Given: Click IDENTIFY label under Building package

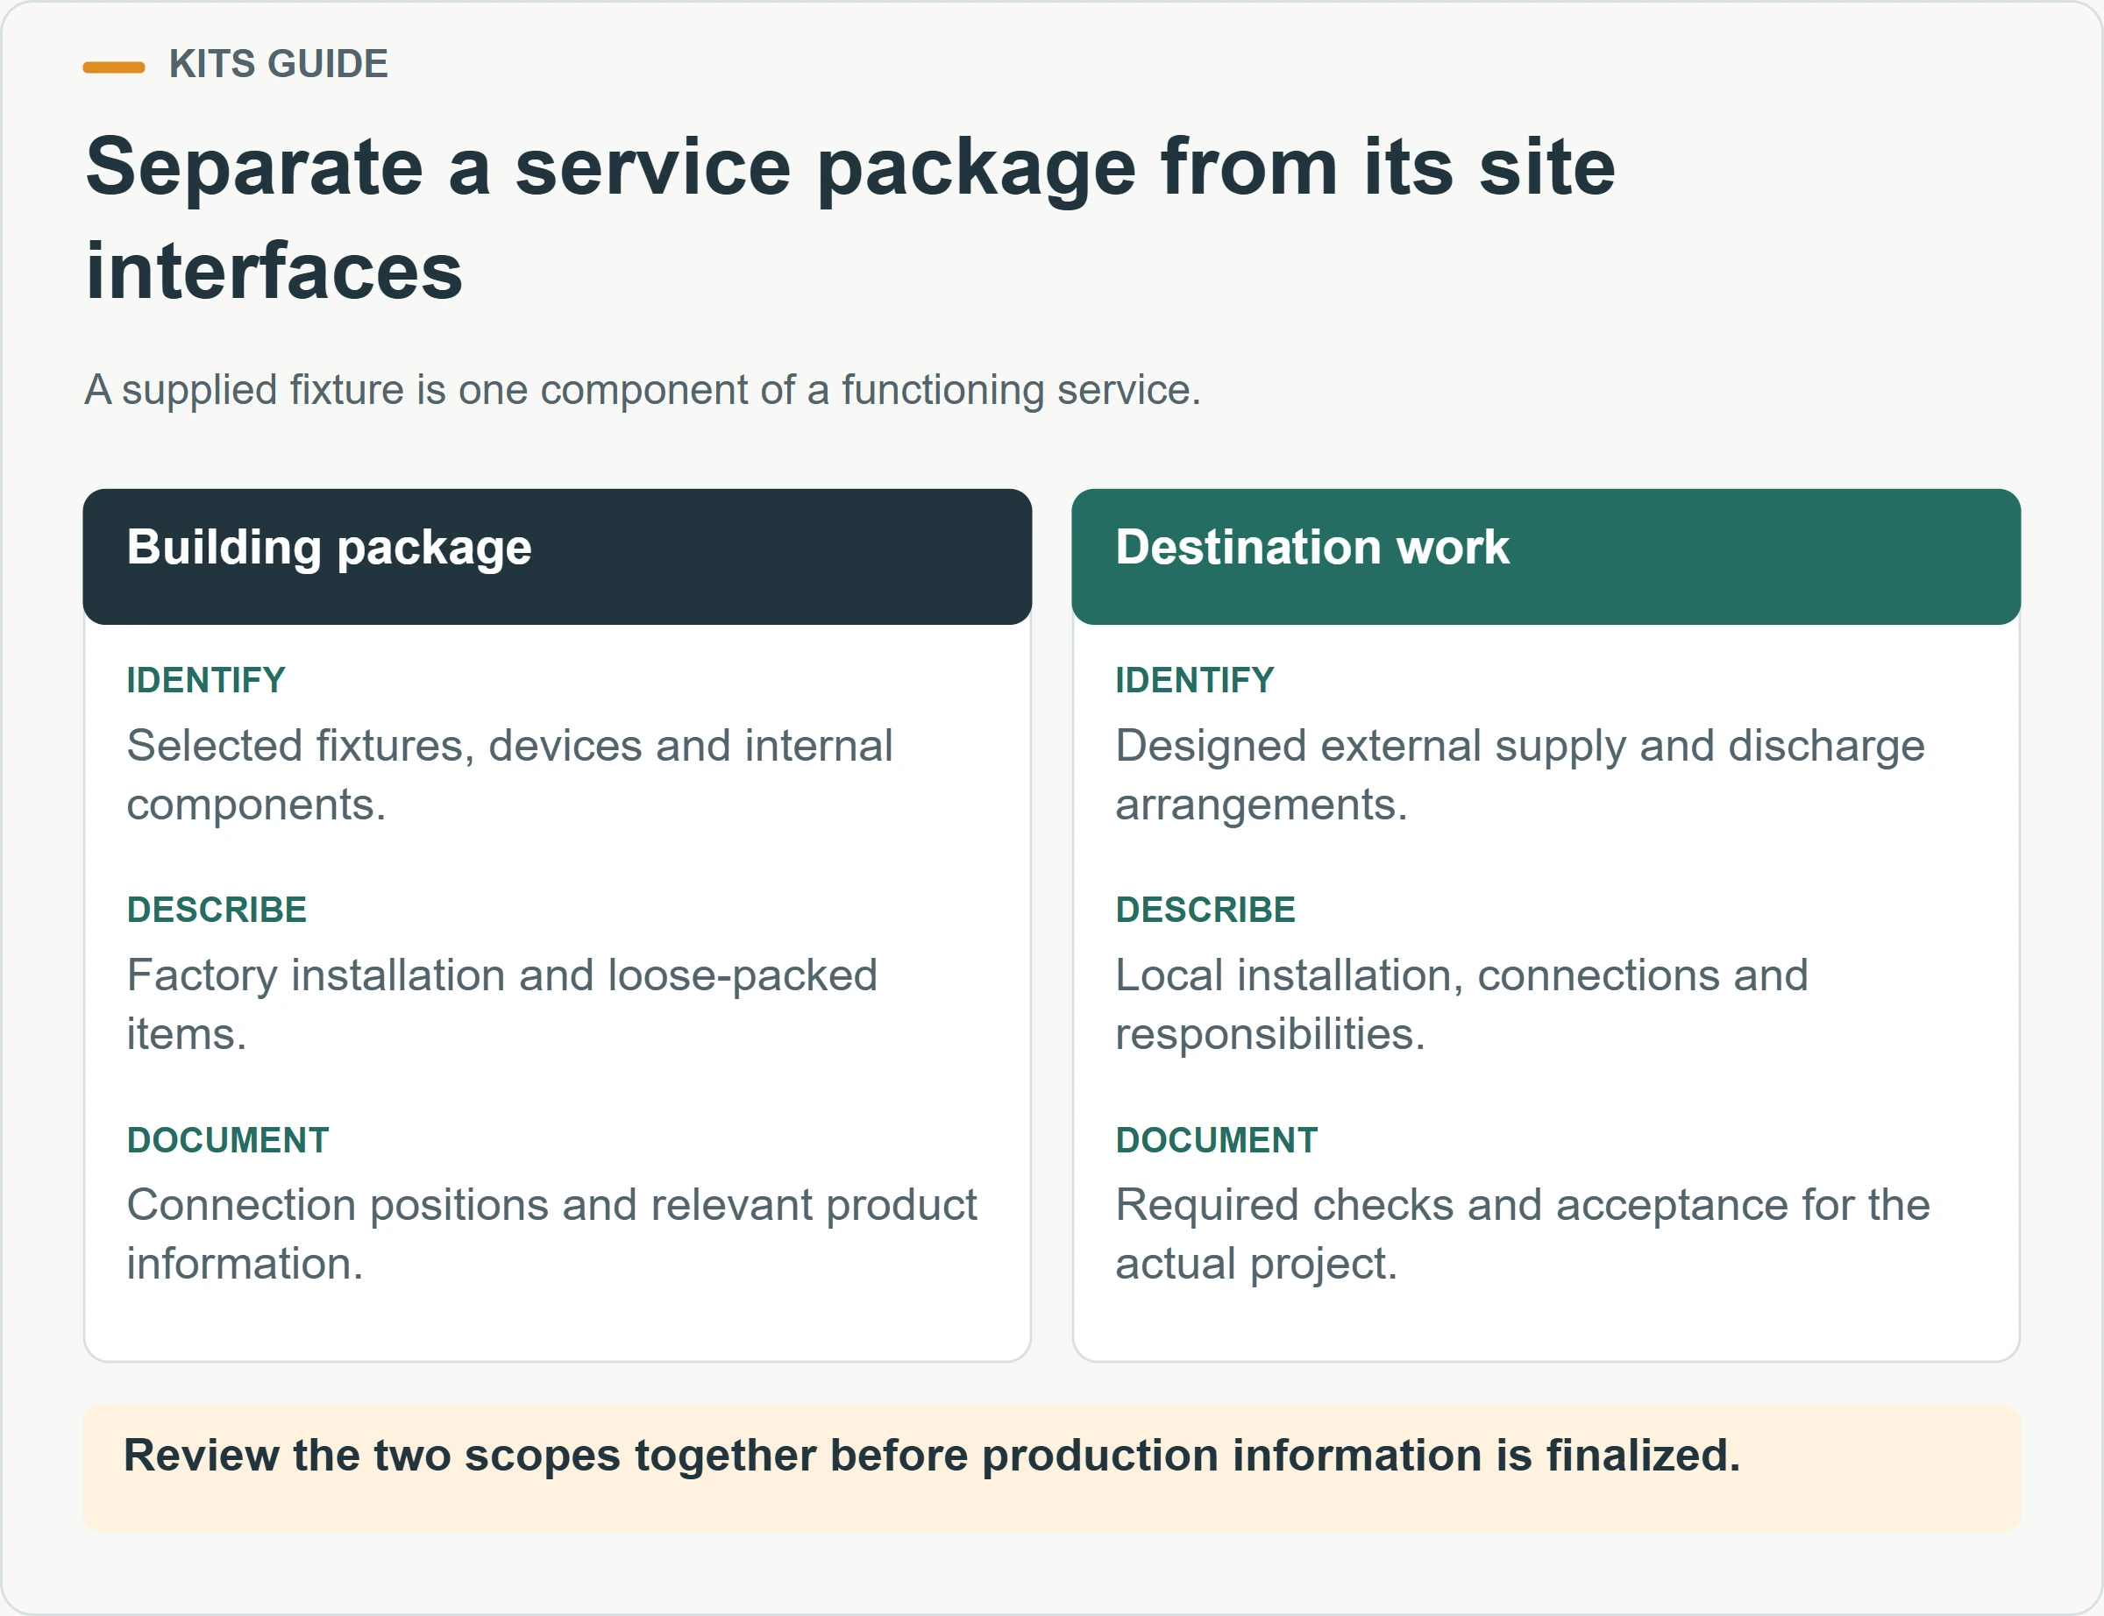Looking at the screenshot, I should click(x=206, y=680).
